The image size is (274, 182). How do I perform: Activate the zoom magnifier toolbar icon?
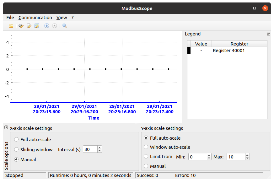[x=64, y=26]
